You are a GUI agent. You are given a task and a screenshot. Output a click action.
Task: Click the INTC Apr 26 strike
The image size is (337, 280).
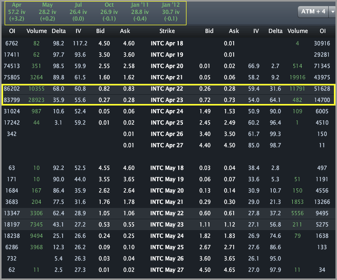[x=167, y=134]
